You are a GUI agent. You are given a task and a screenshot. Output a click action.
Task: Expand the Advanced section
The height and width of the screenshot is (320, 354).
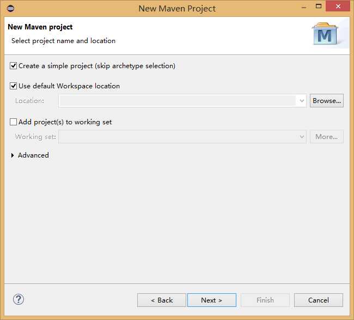coord(13,155)
